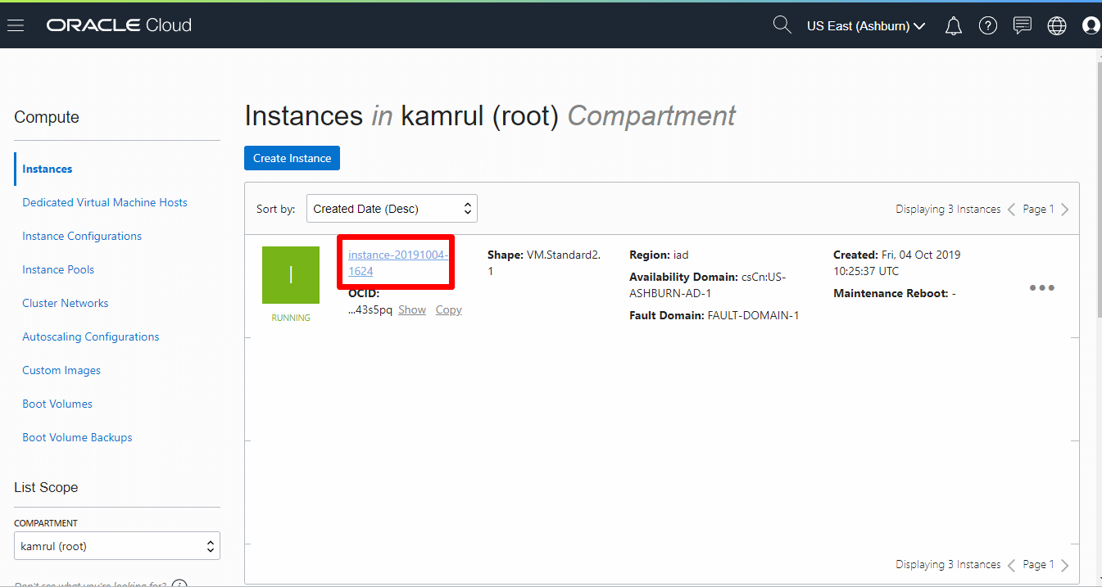Click the 'Displaying 3 Instances' text at top
The width and height of the screenshot is (1102, 587).
coord(948,210)
